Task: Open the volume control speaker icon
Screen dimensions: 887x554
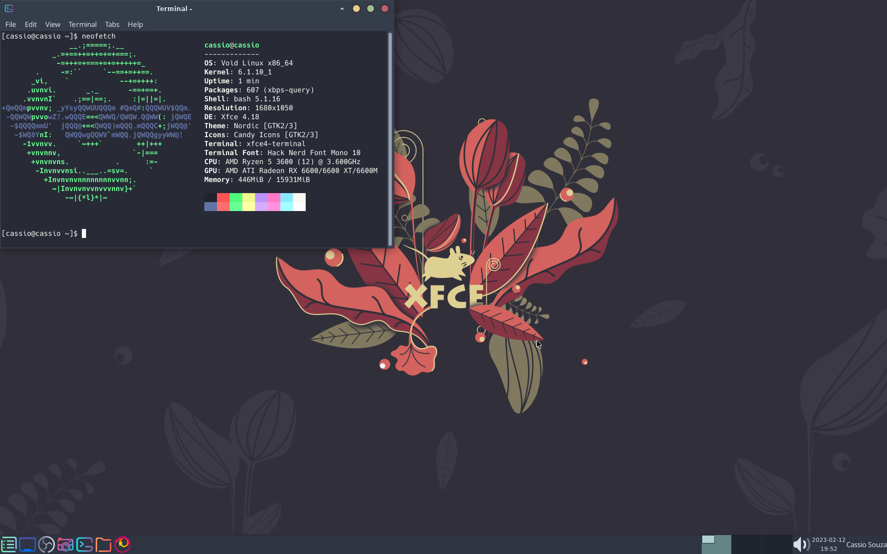Action: click(801, 544)
